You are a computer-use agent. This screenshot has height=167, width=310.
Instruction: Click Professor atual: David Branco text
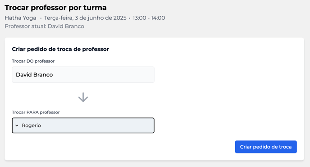[x=45, y=26]
